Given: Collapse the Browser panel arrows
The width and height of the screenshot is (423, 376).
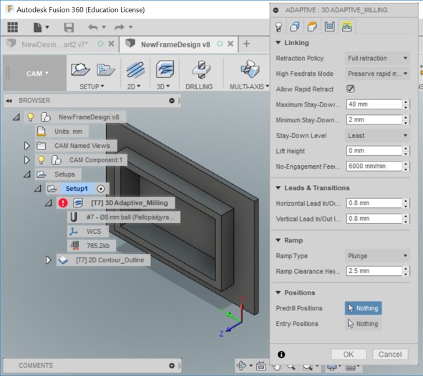Looking at the screenshot, I should point(9,101).
